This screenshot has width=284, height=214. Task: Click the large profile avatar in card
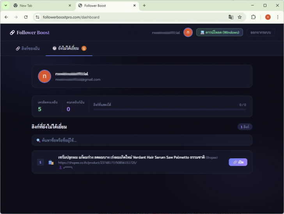[x=44, y=76]
